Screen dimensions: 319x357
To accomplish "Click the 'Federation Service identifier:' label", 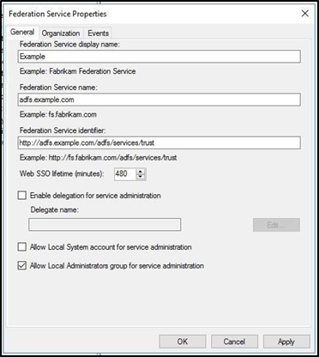I will (x=63, y=130).
